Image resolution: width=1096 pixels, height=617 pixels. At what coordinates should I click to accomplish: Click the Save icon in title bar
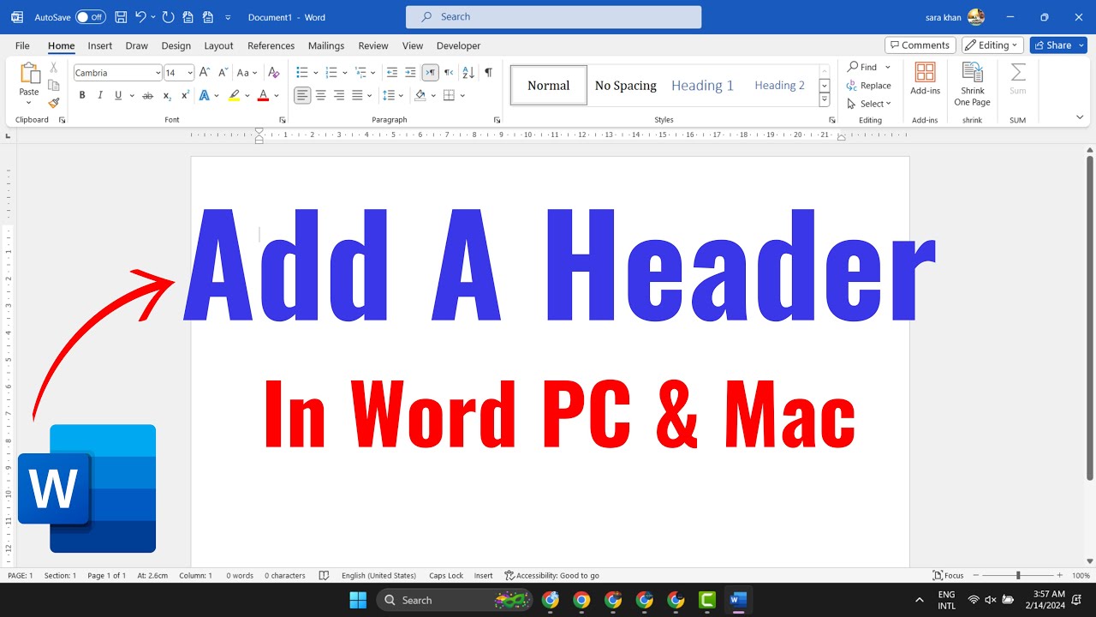click(x=121, y=17)
